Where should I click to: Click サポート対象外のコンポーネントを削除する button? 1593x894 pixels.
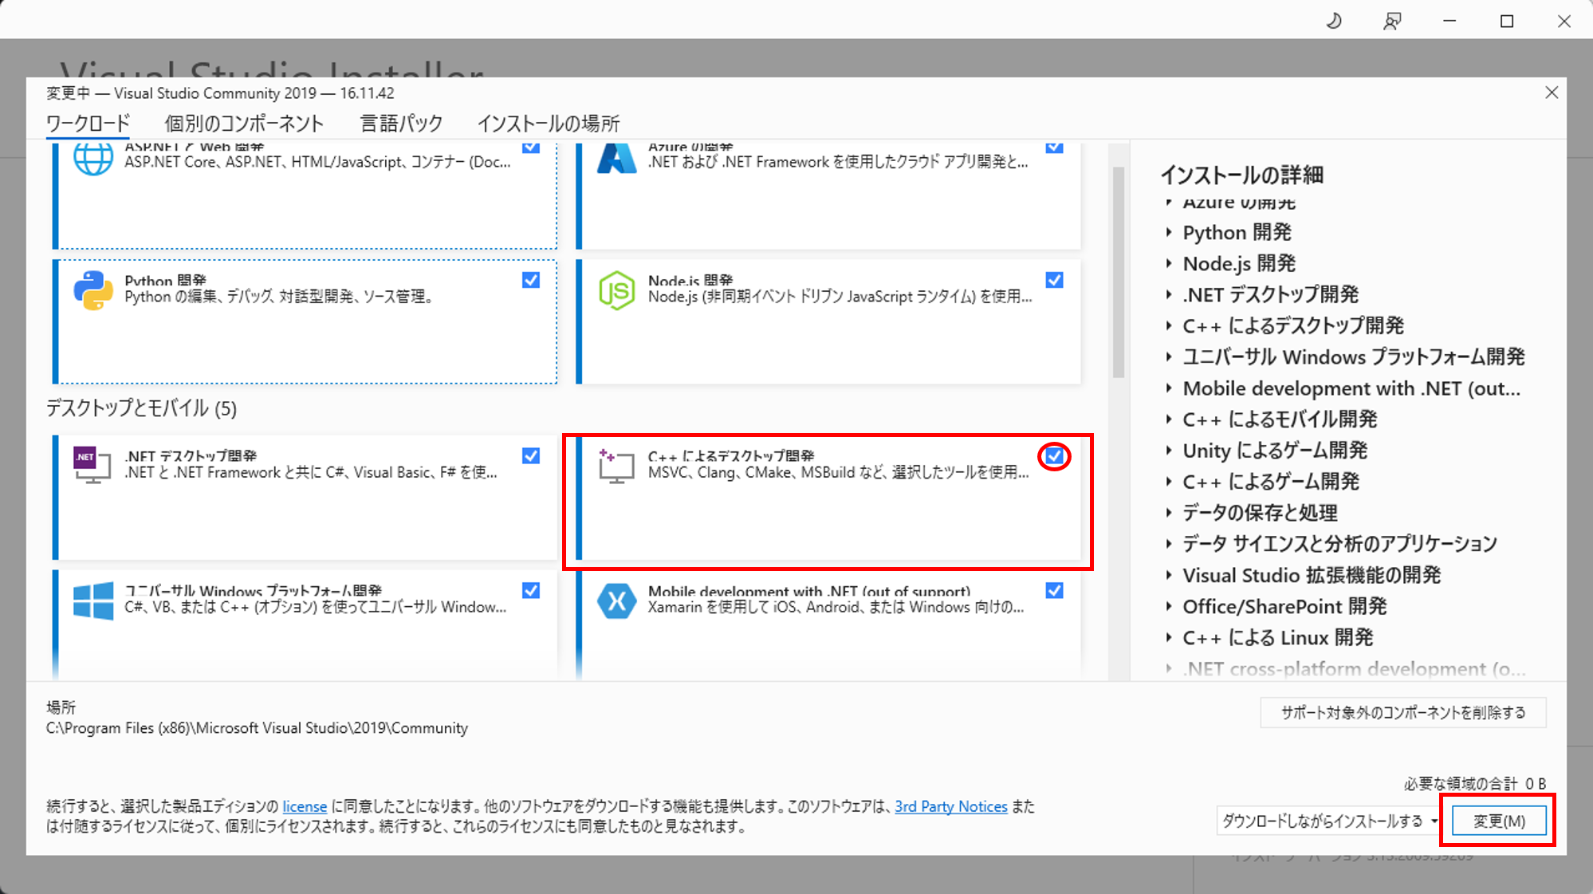(x=1403, y=712)
